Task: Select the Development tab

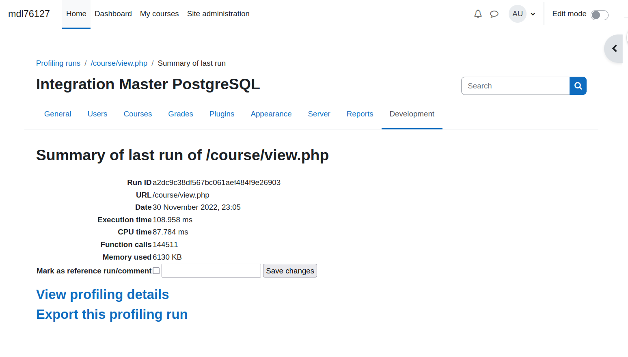Action: (x=412, y=114)
